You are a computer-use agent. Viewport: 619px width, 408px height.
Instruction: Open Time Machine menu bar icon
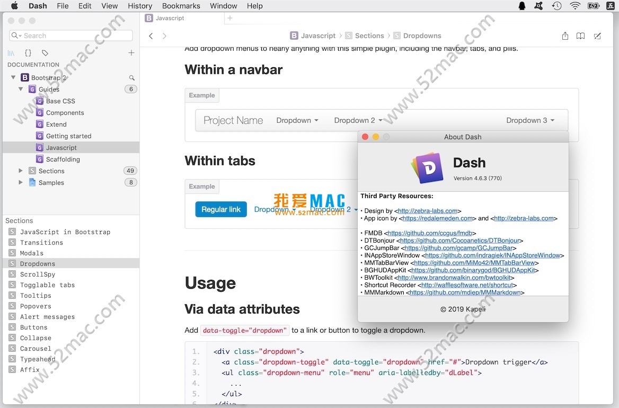click(556, 6)
